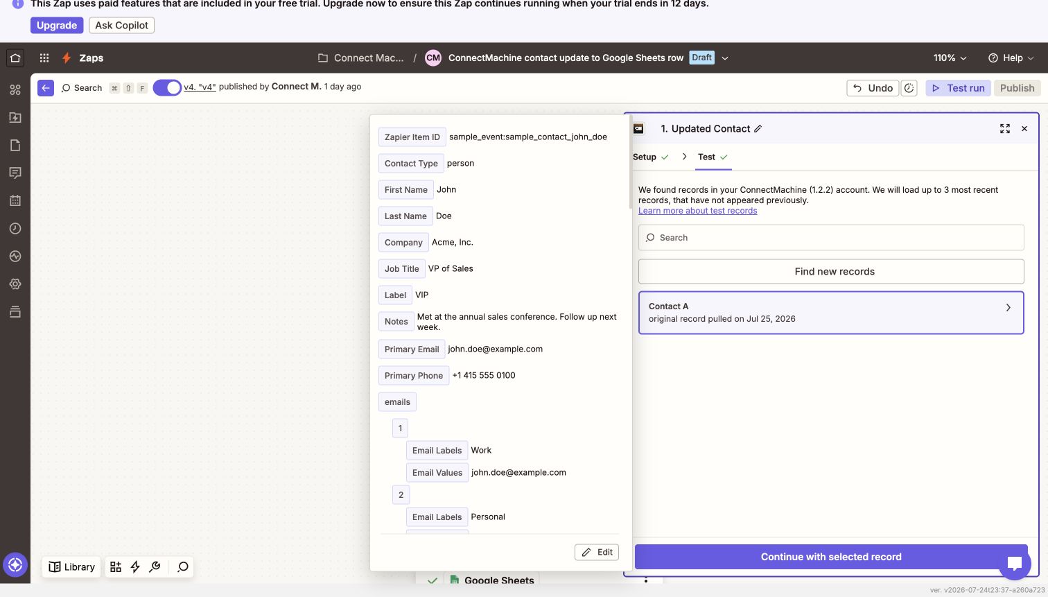Open Learn more about test records link
The height and width of the screenshot is (597, 1048).
click(x=697, y=211)
